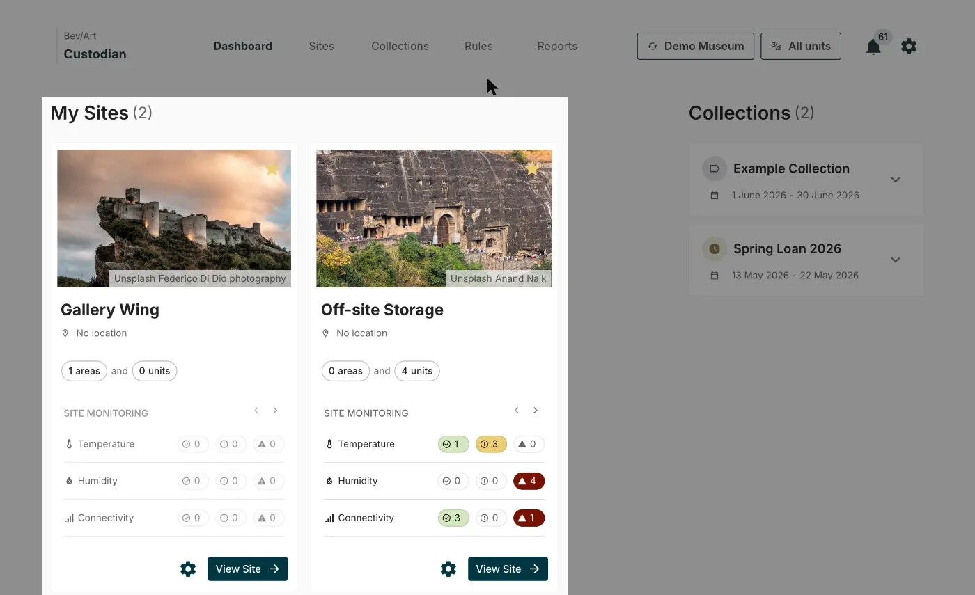Image resolution: width=975 pixels, height=595 pixels.
Task: Click the Spring Loan 2026 clock icon
Action: (714, 248)
